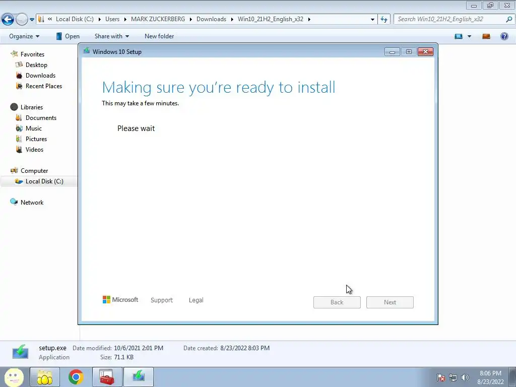
Task: Click the setup.exe icon in details pane
Action: coord(20,352)
